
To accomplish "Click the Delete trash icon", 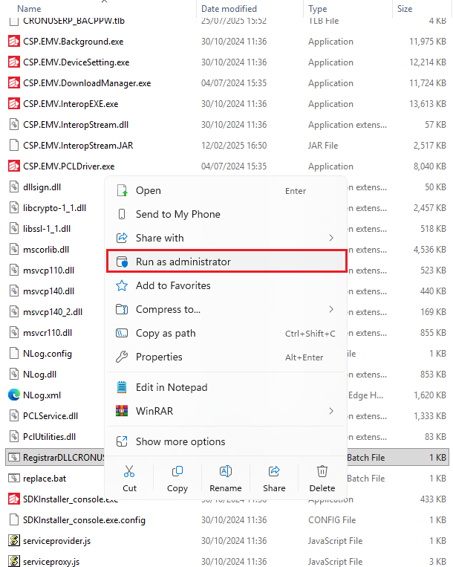I will 322,471.
